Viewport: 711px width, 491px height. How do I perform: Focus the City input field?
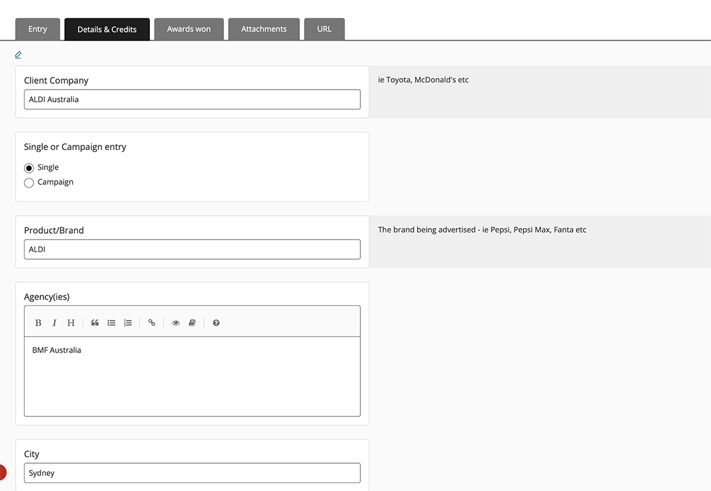pos(192,473)
